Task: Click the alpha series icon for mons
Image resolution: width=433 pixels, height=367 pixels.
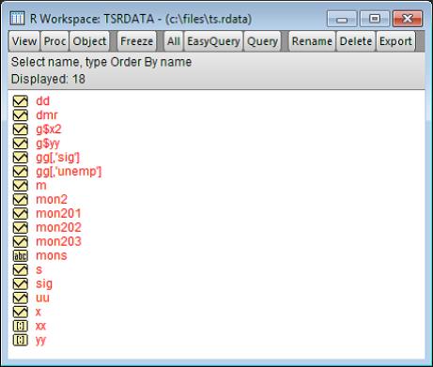Action: point(21,256)
